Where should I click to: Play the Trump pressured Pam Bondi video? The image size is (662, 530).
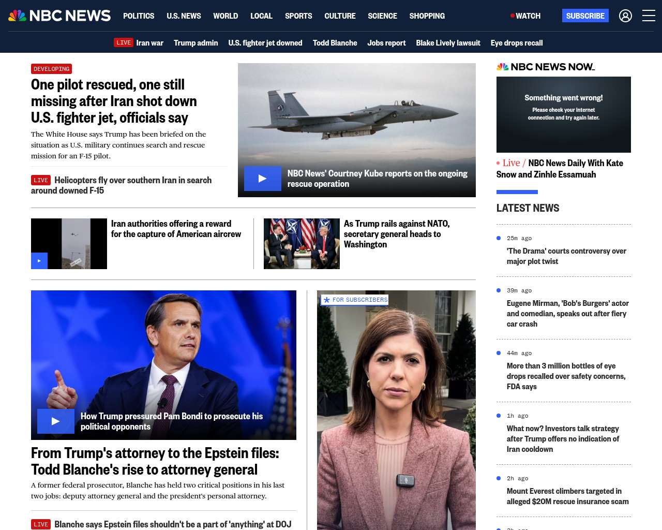click(55, 421)
